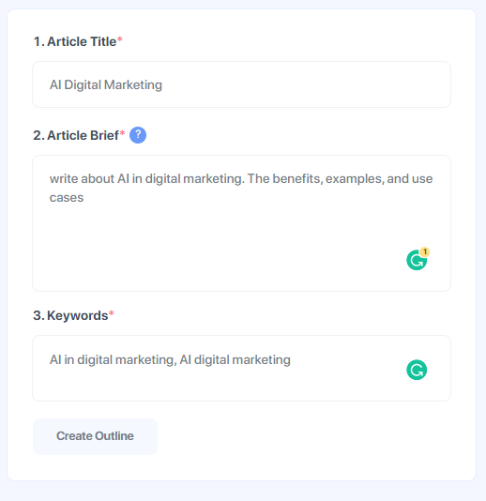
Task: Click the "1. Article Title" label
Action: 75,41
